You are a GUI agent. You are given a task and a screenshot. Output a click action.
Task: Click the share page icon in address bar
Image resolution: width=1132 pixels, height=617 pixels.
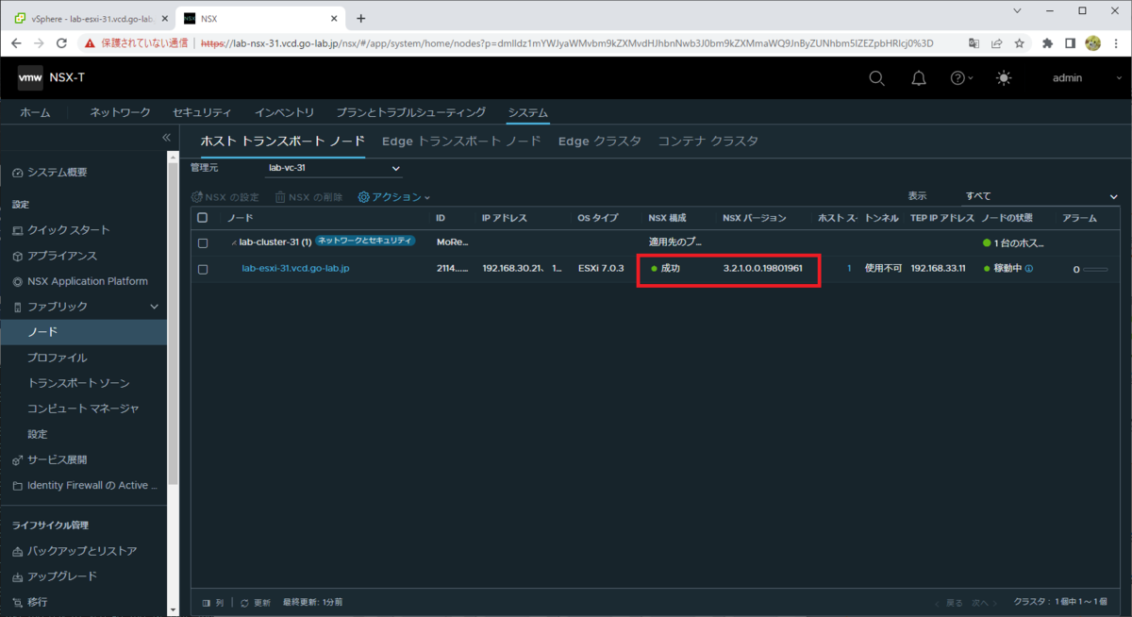coord(997,43)
